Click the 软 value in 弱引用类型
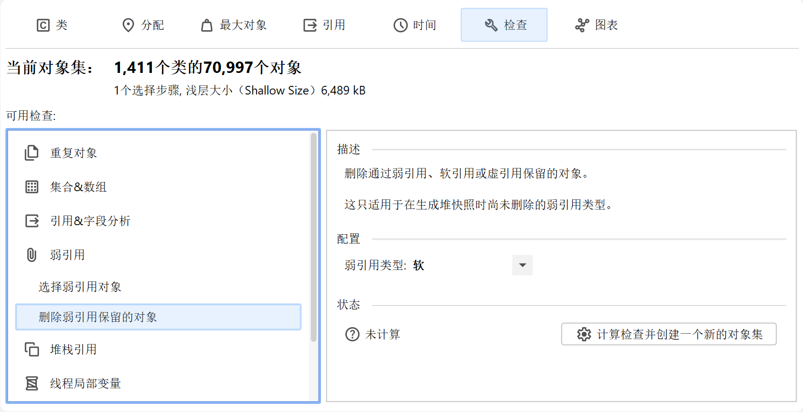Image resolution: width=803 pixels, height=412 pixels. coord(419,266)
